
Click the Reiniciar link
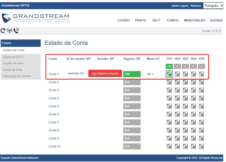pos(196,6)
